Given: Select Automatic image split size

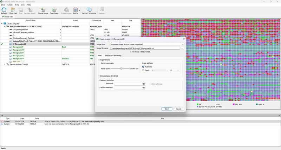Looking at the screenshot, I should (143, 67).
